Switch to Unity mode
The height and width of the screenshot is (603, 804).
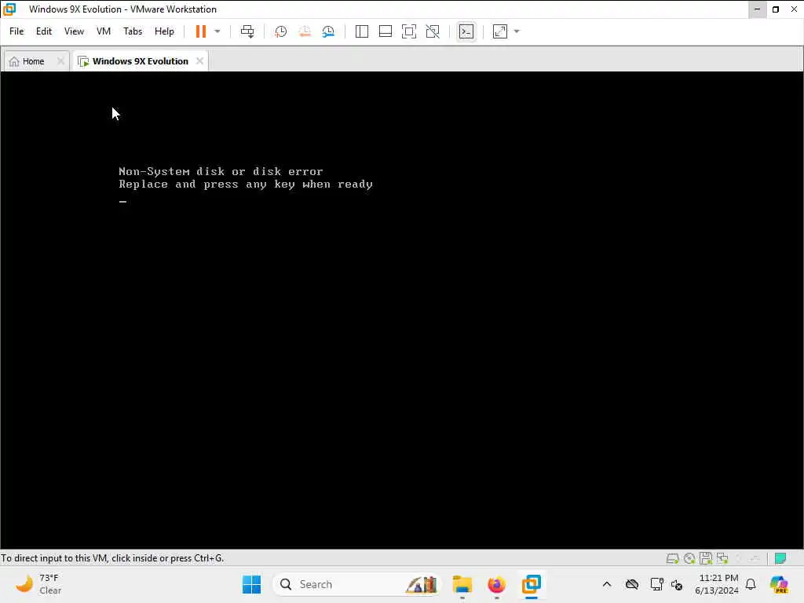[433, 31]
